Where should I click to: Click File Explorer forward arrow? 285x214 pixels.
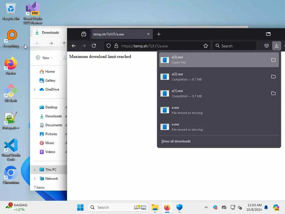[51, 43]
